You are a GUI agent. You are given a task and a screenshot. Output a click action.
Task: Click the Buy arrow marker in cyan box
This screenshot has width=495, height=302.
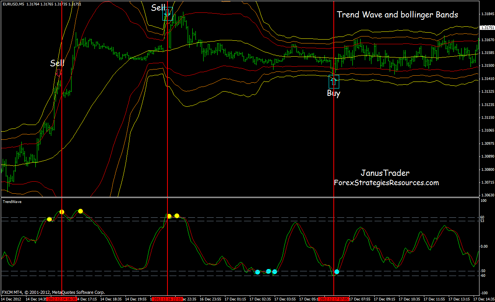[334, 81]
